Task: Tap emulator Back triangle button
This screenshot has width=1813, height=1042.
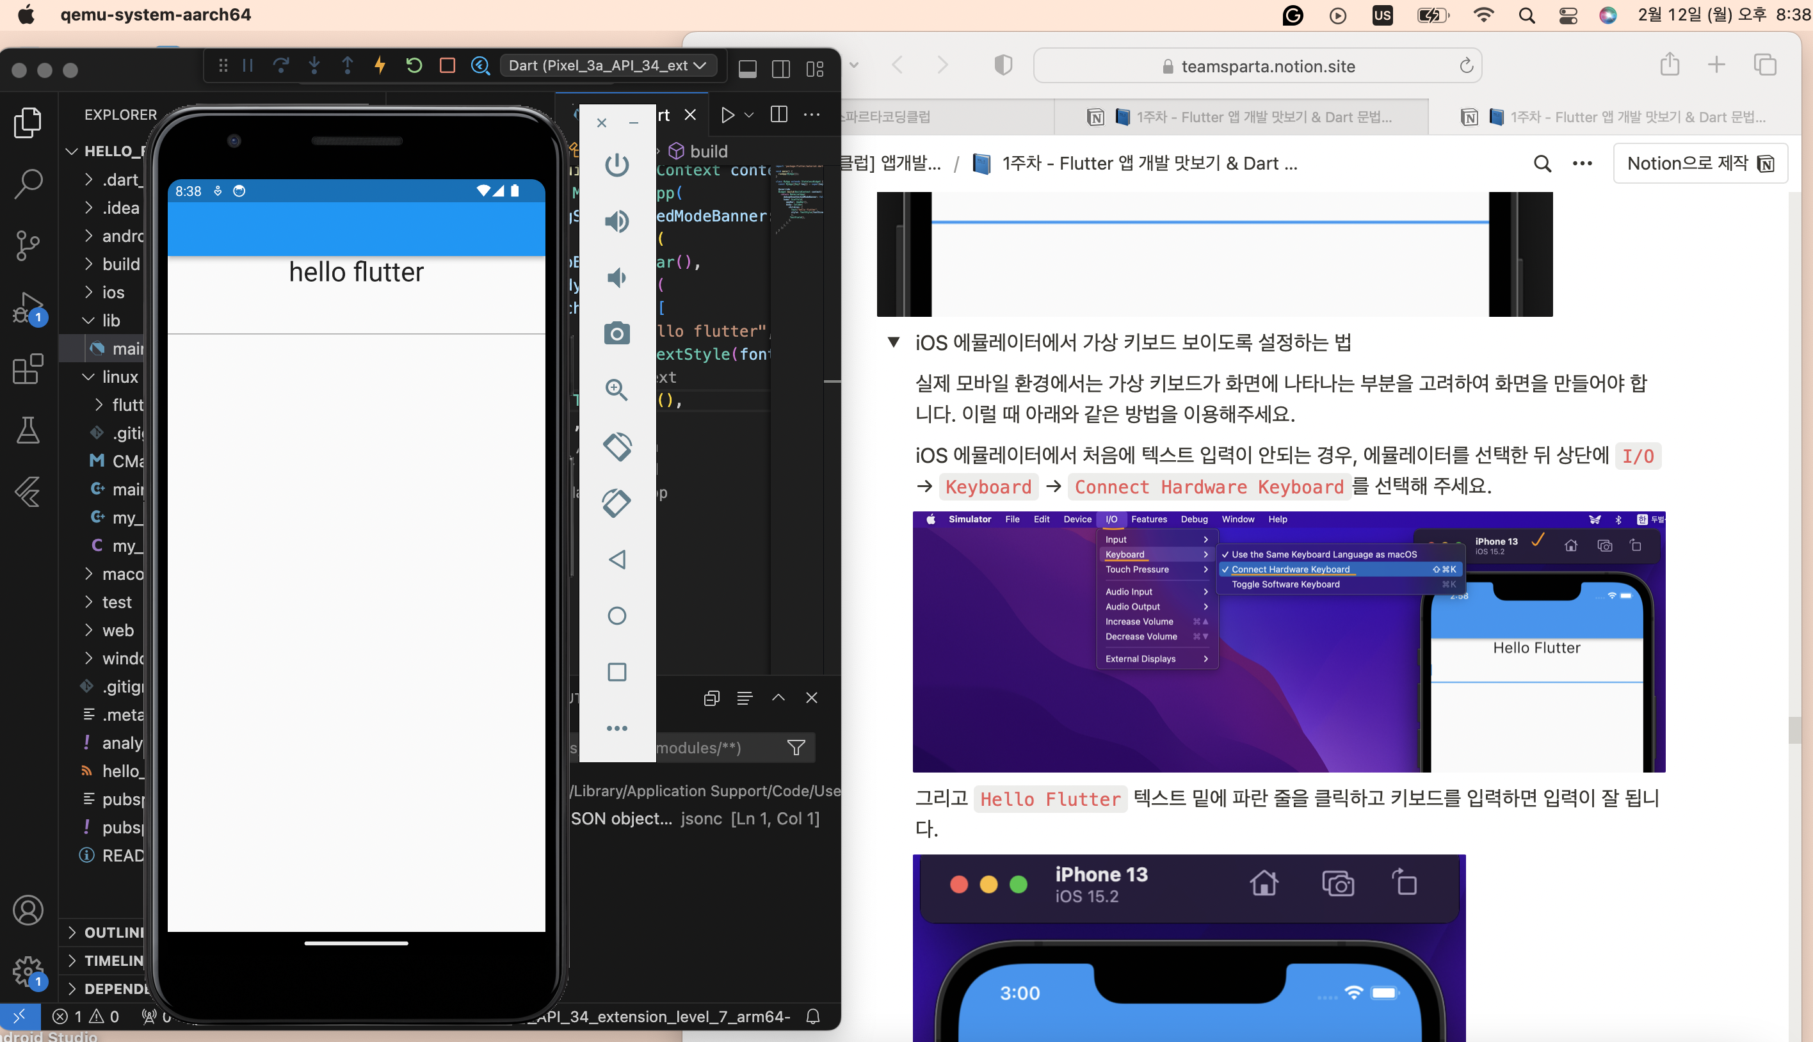Action: pyautogui.click(x=616, y=559)
